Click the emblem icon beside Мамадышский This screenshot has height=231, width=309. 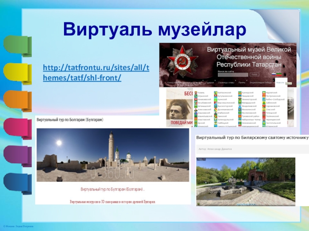coord(240,103)
